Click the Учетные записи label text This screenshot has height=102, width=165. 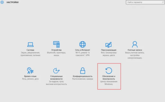(x=135, y=50)
